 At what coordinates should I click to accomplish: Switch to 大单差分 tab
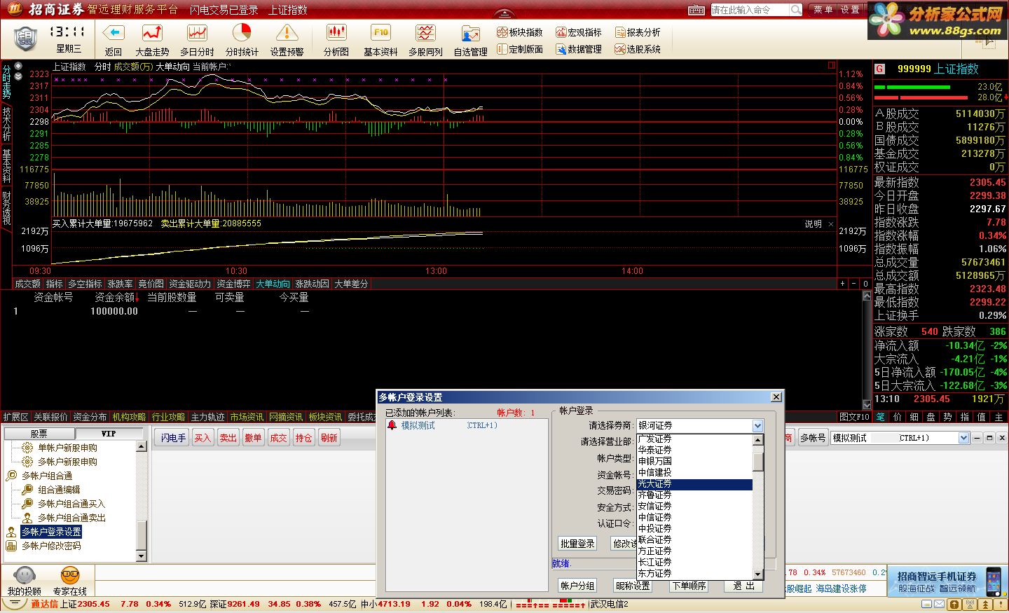pos(351,284)
